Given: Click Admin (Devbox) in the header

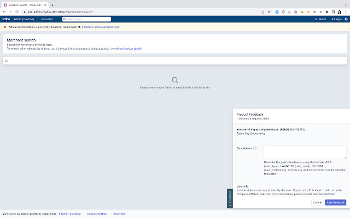Looking at the screenshot, I should click(24, 19).
